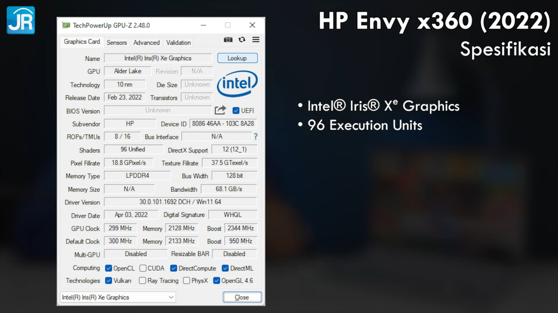Minimize the GPU-Z window
558x313 pixels.
(203, 25)
